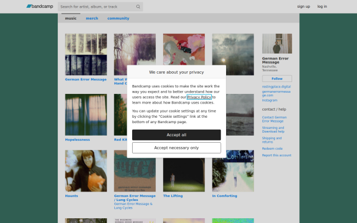Open the Lung Cycles split album cover
Viewport: 357px width, 223px height.
(x=135, y=171)
